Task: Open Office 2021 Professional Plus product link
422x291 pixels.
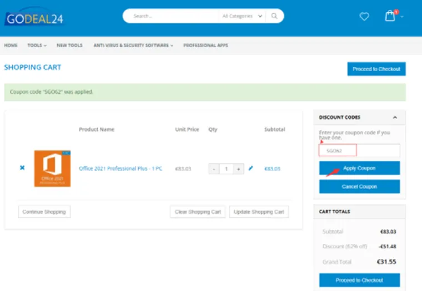Action: coord(120,169)
